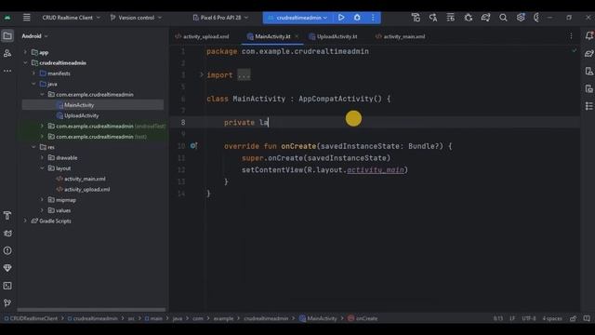
Task: Close the MainActivity.kt tab
Action: tap(297, 36)
